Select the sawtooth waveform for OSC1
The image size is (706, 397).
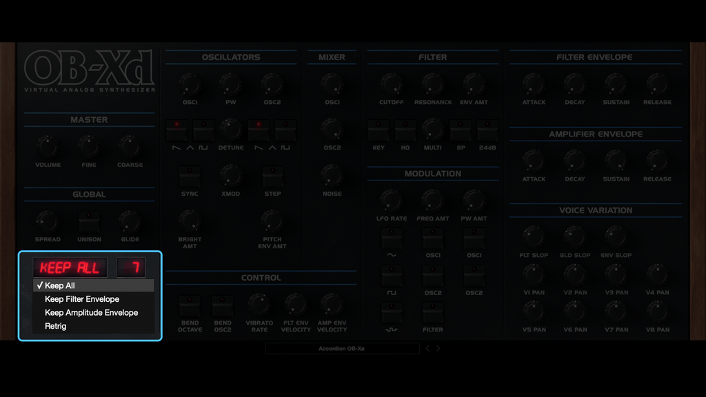coord(176,131)
